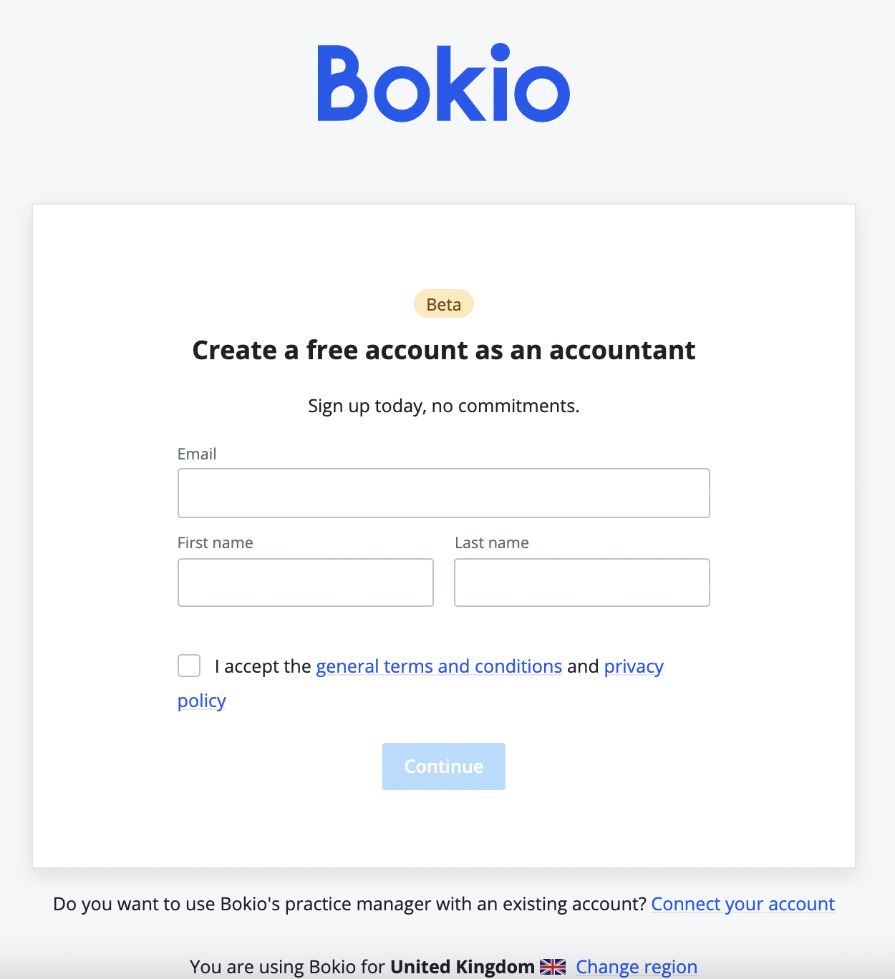Click the Beta badge
895x979 pixels.
pos(443,303)
